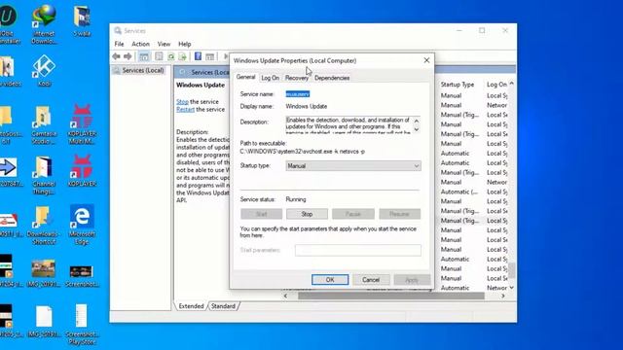Screen dimensions: 623x350
Task: Click the greyed Apply button
Action: 412,280
